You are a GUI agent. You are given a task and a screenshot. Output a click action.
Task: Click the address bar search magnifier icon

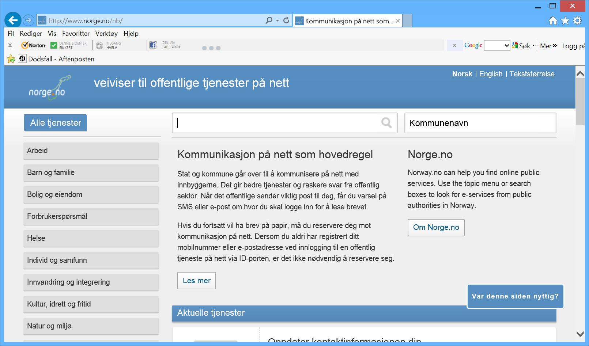269,20
